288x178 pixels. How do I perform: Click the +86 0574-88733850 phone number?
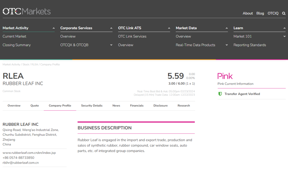18,158
